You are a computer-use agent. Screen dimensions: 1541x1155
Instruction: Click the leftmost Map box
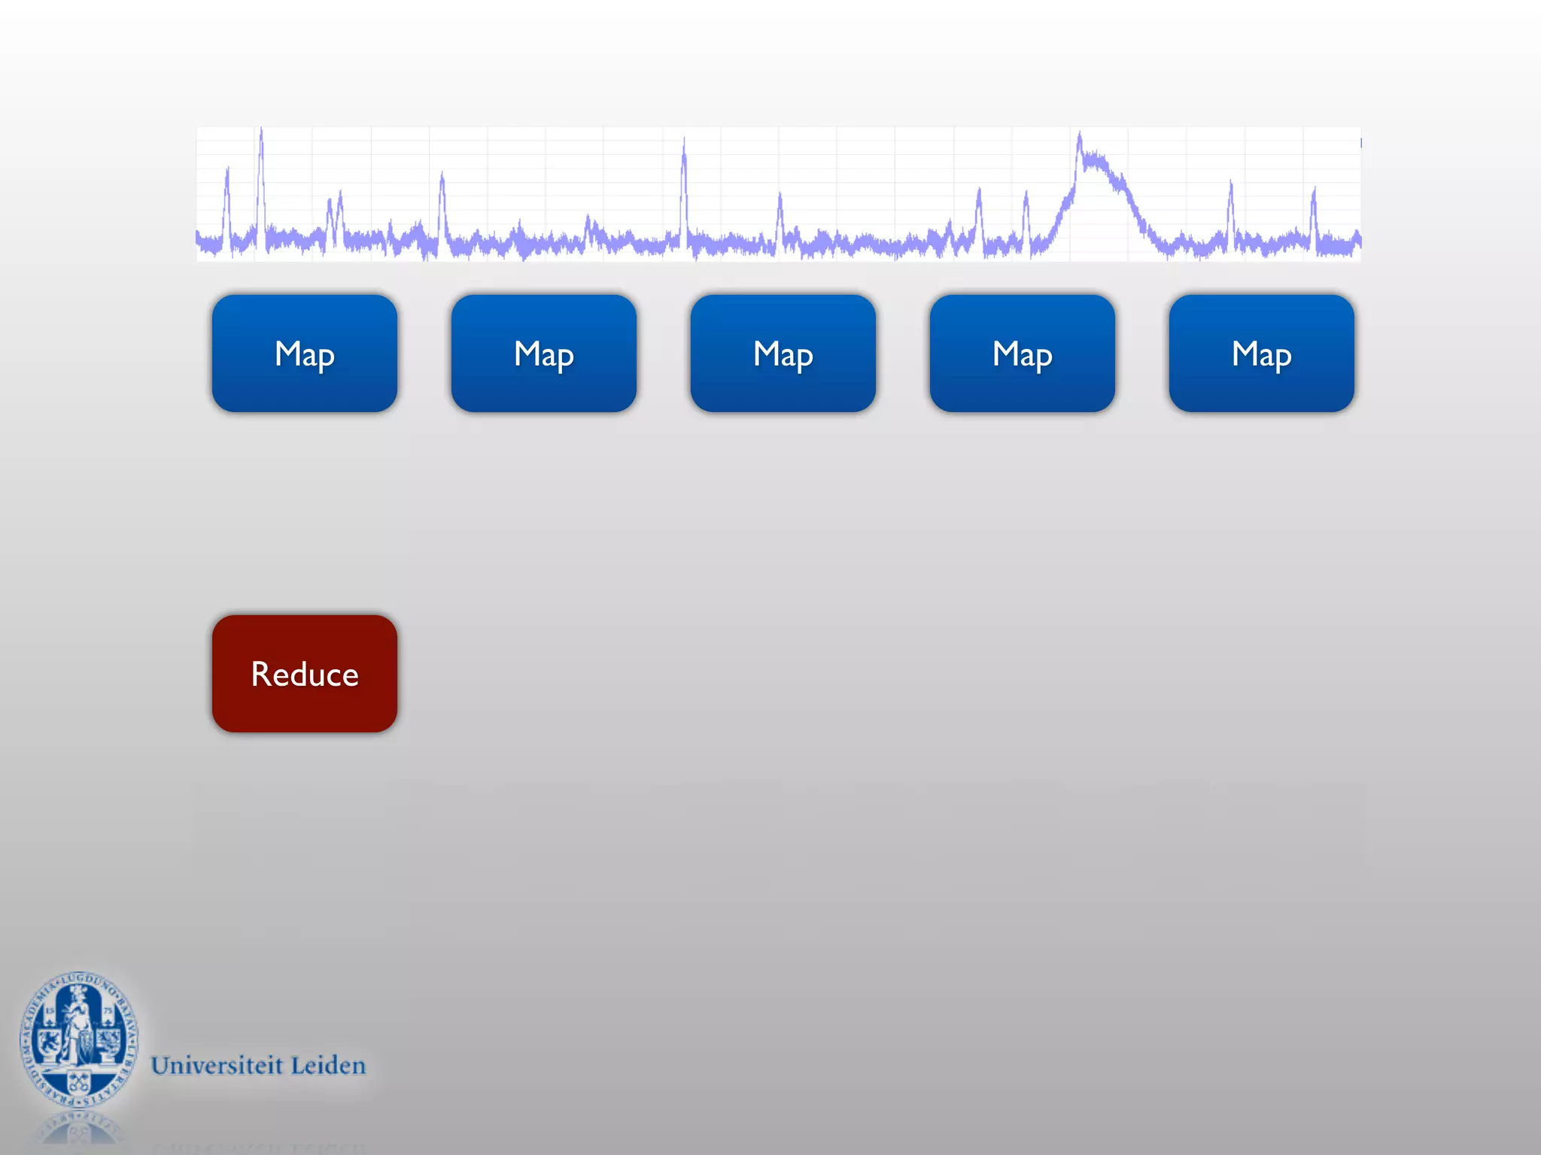(x=304, y=353)
